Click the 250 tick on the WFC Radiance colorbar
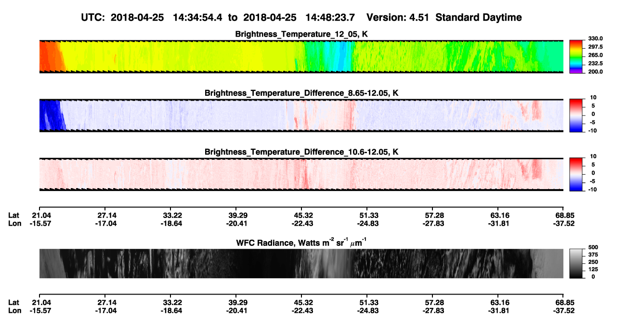Image resolution: width=626 pixels, height=321 pixels. point(593,262)
